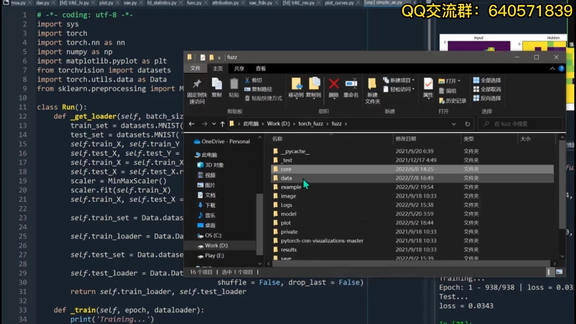Open the 文件 ribbon tab
The image size is (576, 324).
(195, 68)
